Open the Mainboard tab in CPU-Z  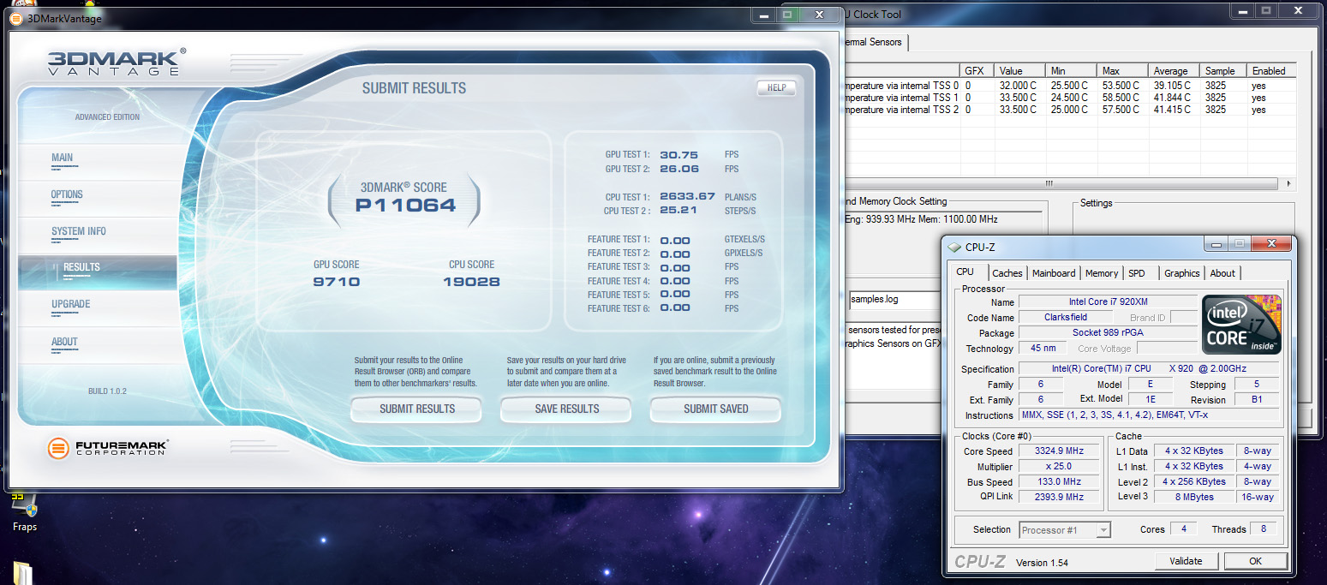(x=1054, y=273)
